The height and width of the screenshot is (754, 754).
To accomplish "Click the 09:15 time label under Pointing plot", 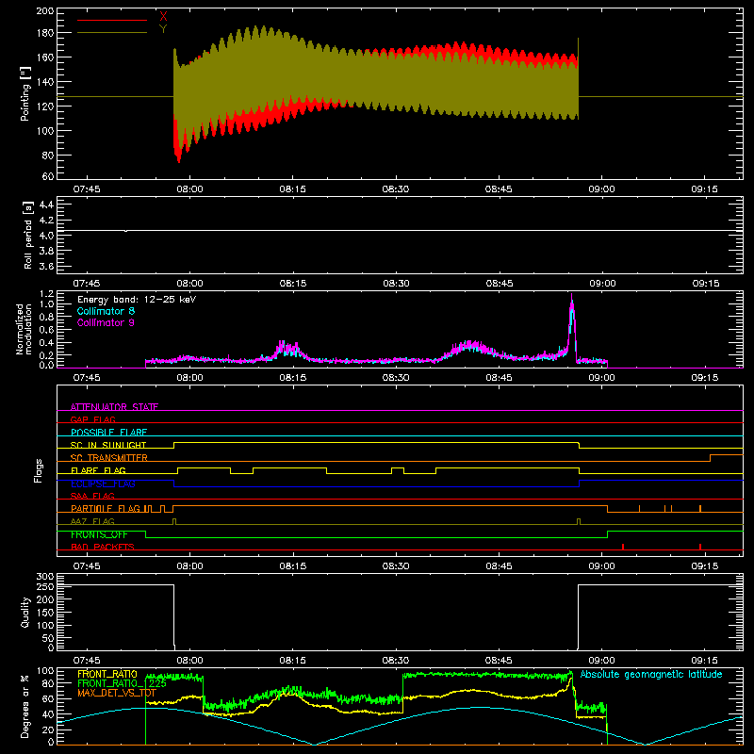I will 704,189.
